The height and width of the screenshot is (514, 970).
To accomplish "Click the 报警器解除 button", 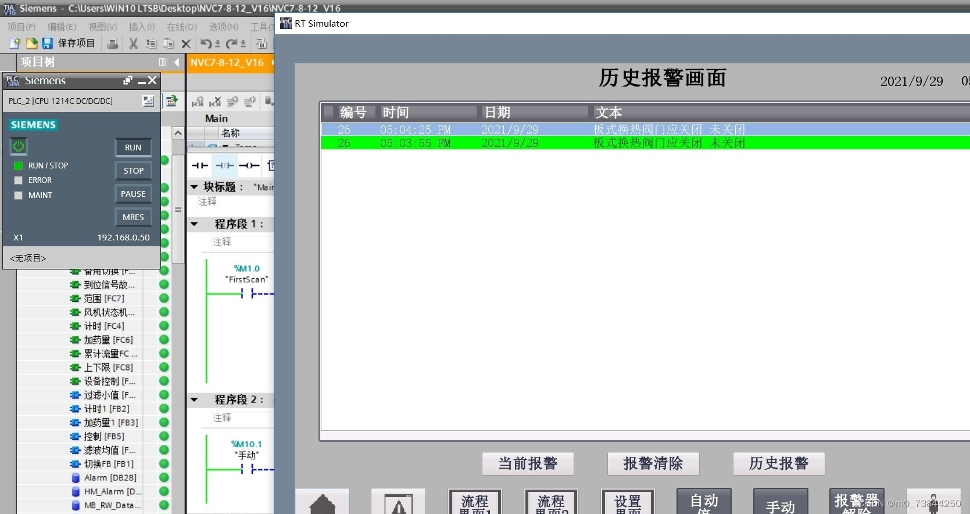I will coord(857,502).
